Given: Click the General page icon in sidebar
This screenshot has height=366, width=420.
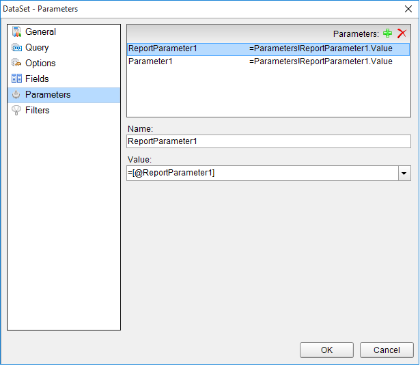Looking at the screenshot, I should coord(17,32).
